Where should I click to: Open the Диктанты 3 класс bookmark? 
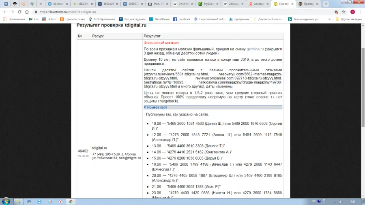[x=268, y=19]
